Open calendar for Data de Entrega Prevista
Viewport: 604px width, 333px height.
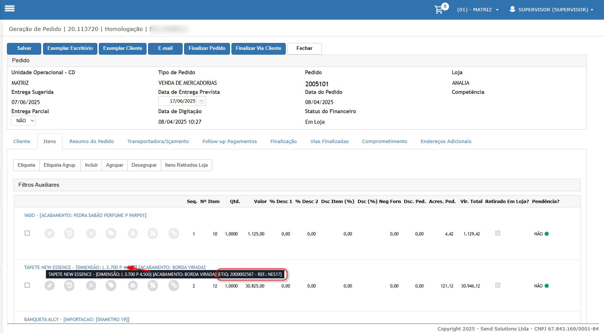tap(201, 102)
